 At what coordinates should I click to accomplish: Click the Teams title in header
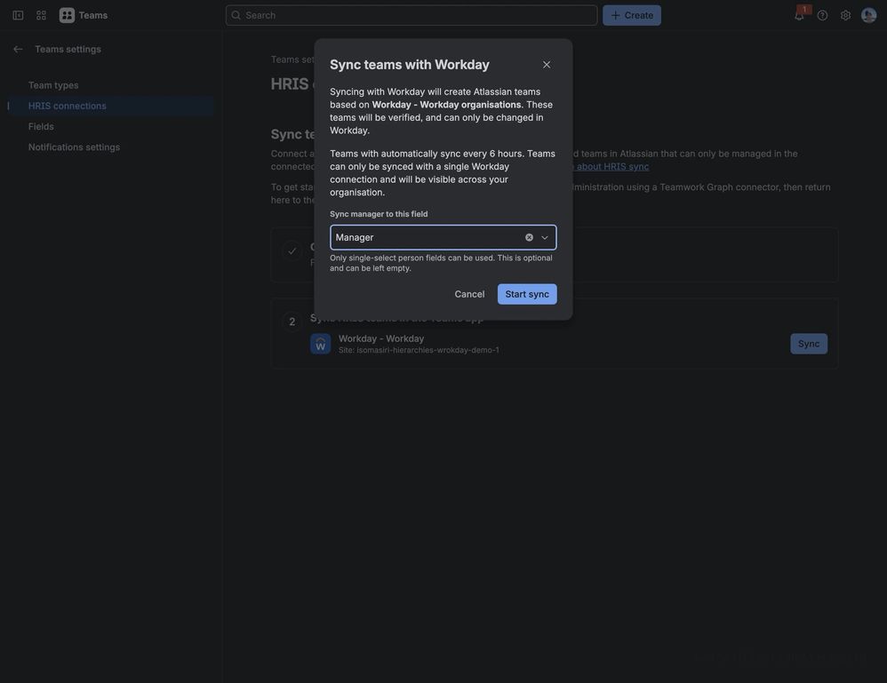(x=93, y=15)
